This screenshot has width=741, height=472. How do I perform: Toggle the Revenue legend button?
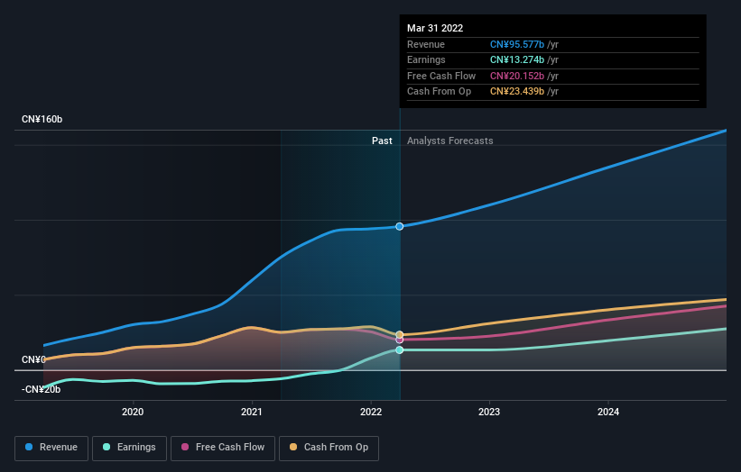(51, 448)
